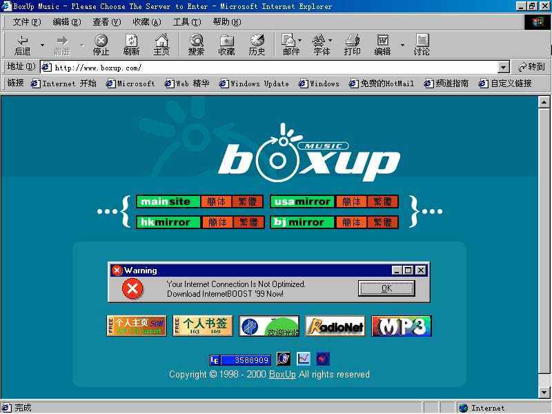
Task: Open the 免费的HotMail links bar shortcut
Action: pyautogui.click(x=382, y=83)
